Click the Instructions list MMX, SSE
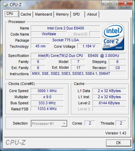 tap(79, 74)
